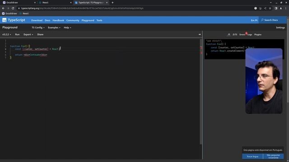Screen dimensions: 289x162
Task: Click Trocar língua button
Action: [252, 157]
